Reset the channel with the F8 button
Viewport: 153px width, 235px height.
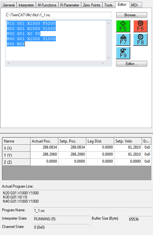(140, 40)
